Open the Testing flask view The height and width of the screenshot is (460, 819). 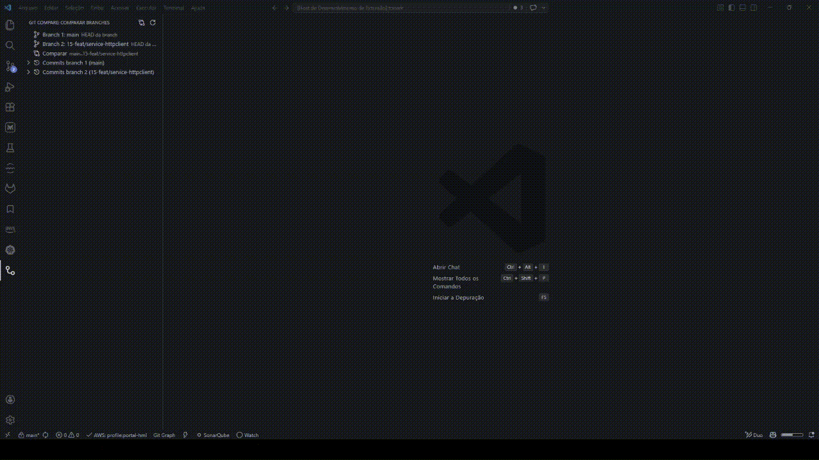(x=10, y=148)
